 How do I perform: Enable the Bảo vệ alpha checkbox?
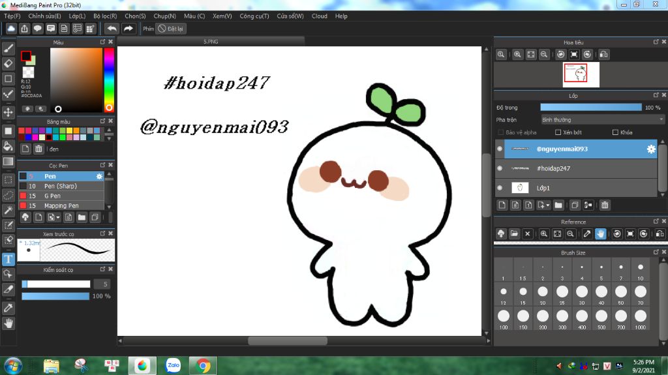point(501,132)
